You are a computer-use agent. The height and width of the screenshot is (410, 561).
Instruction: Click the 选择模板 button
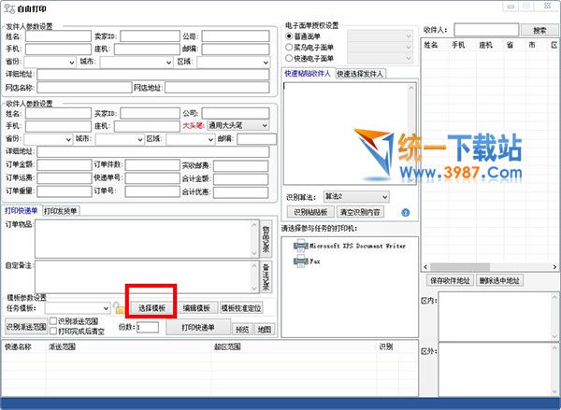click(x=151, y=308)
